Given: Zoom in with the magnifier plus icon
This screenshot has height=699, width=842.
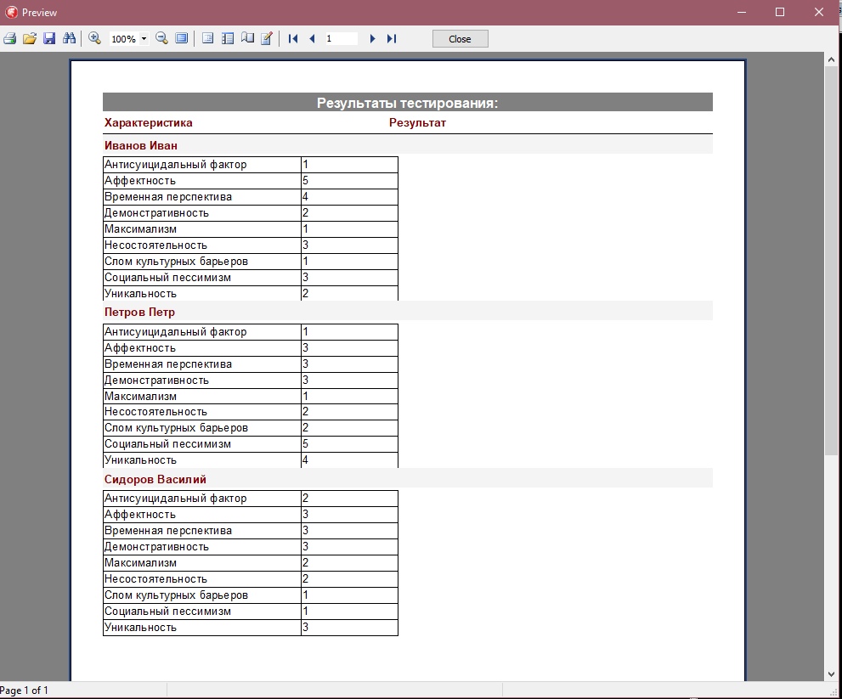Looking at the screenshot, I should (95, 39).
